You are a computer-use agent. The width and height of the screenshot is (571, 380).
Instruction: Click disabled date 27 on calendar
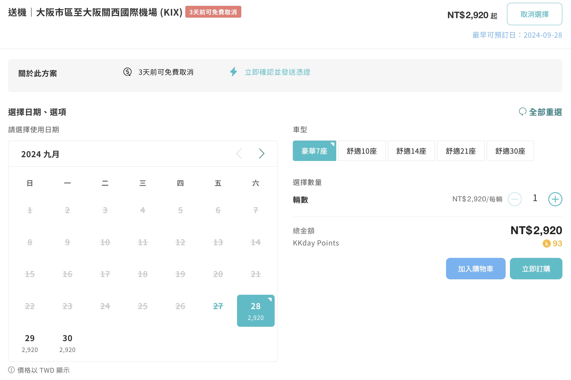218,306
